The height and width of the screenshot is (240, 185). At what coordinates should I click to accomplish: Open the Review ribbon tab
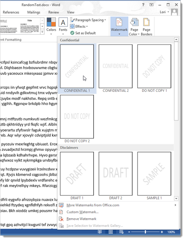pyautogui.click(x=53, y=12)
